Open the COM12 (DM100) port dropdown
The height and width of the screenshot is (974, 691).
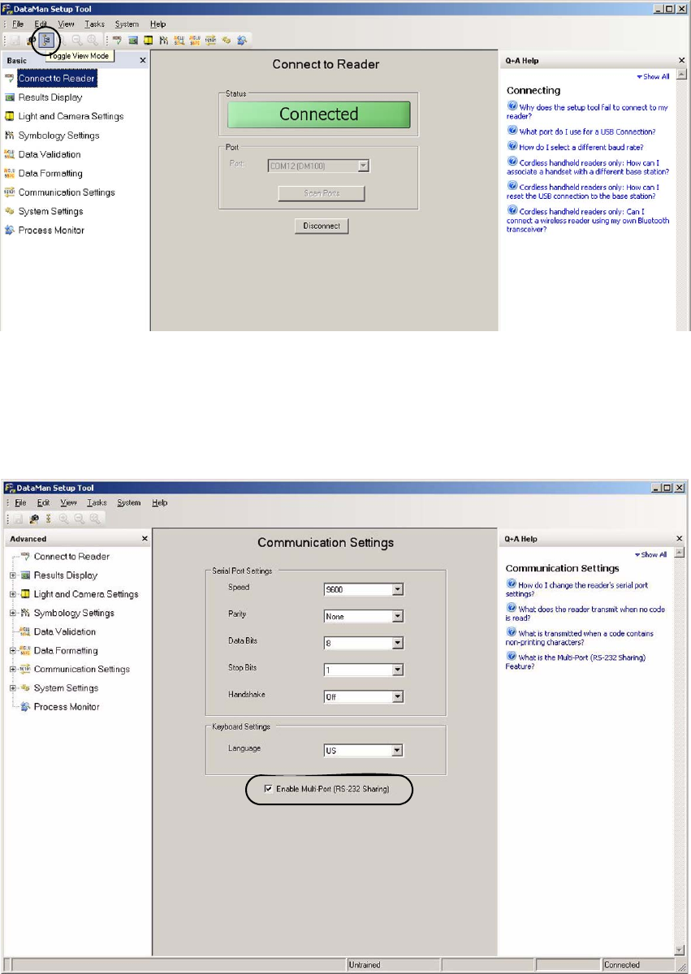point(364,166)
